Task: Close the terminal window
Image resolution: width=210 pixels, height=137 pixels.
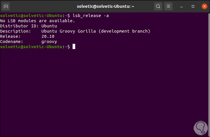Action: tap(204, 6)
